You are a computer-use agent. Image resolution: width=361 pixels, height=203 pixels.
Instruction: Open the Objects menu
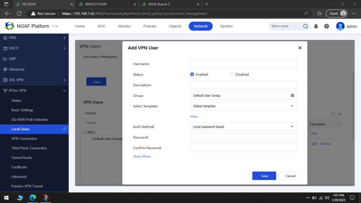pos(175,26)
